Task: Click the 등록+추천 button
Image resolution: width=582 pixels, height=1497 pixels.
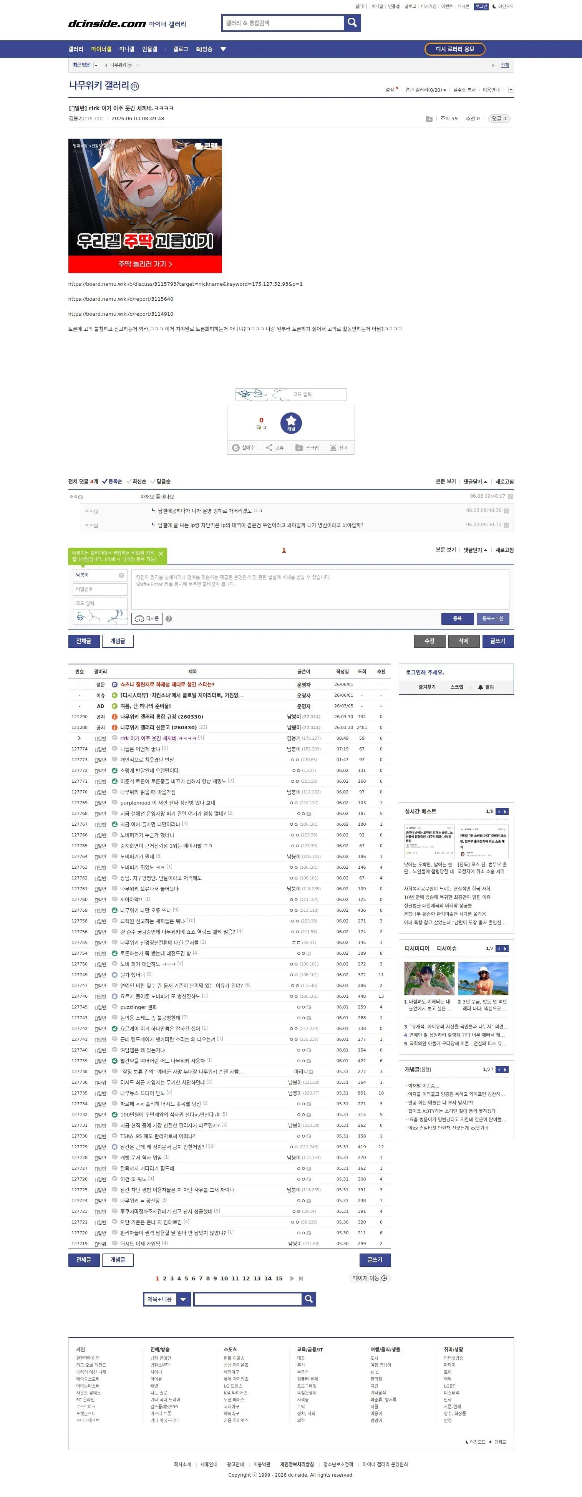Action: click(492, 618)
